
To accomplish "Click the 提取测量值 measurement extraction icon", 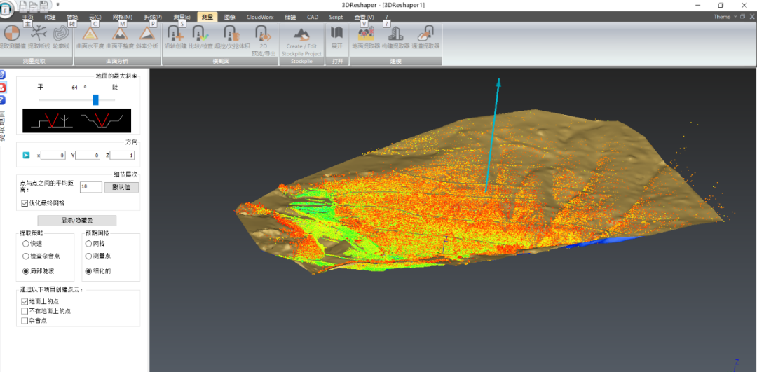I will click(x=12, y=34).
